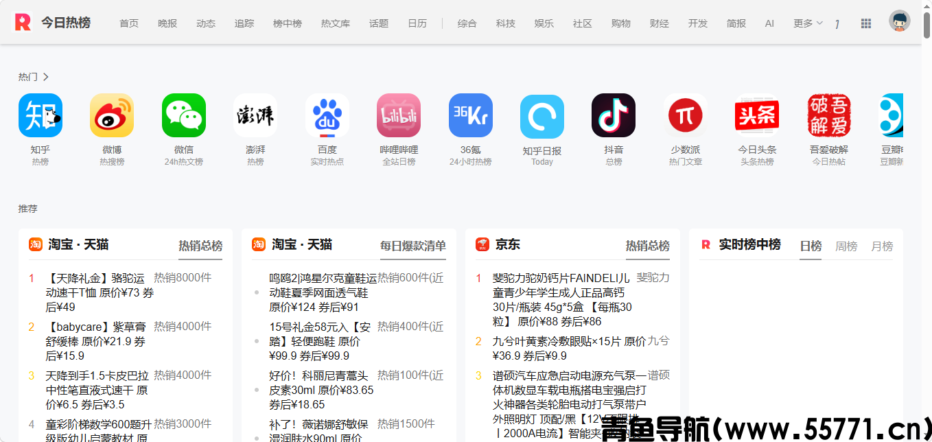Image resolution: width=932 pixels, height=442 pixels.
Task: Open the 微信 24h articles icon
Action: click(184, 115)
